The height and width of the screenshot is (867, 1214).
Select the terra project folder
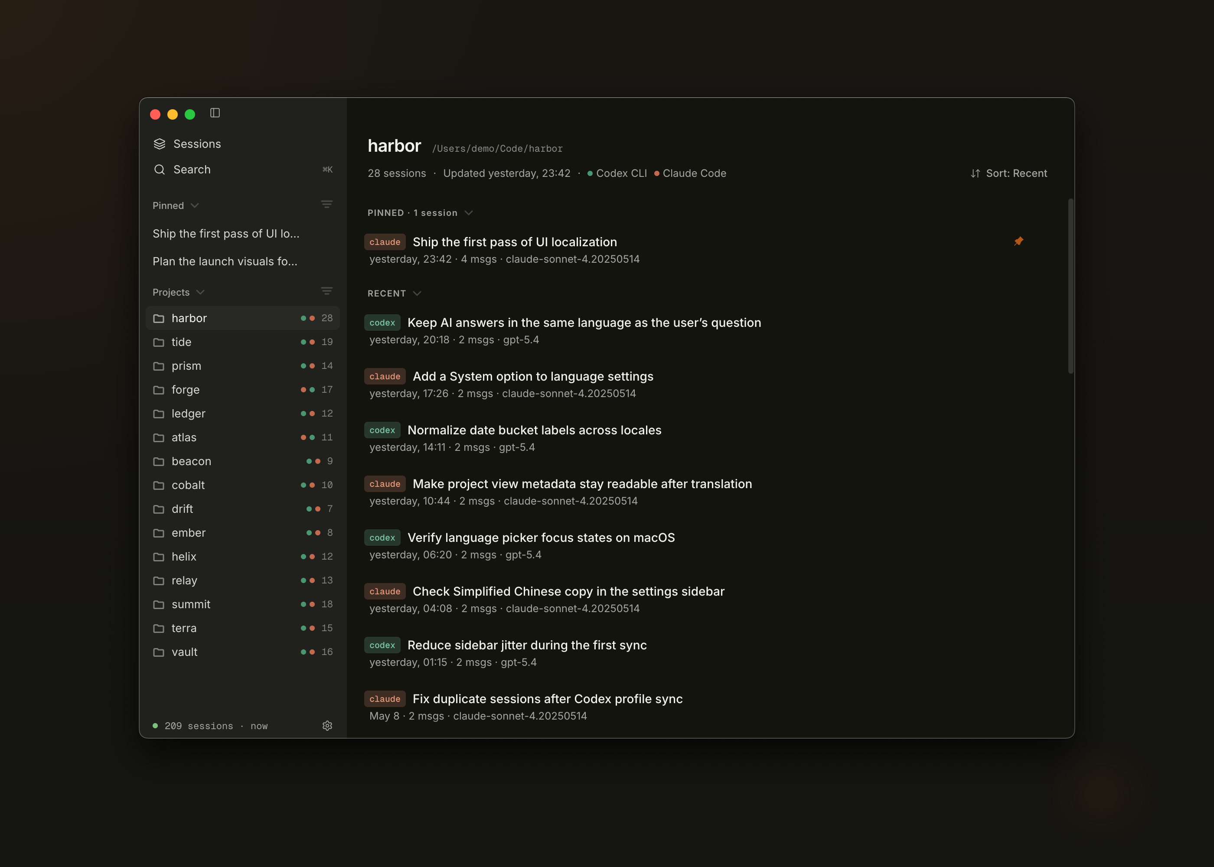click(243, 629)
